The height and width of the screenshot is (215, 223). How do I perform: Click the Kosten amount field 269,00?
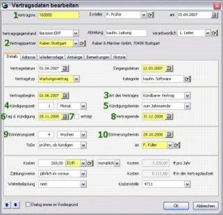(x=52, y=163)
